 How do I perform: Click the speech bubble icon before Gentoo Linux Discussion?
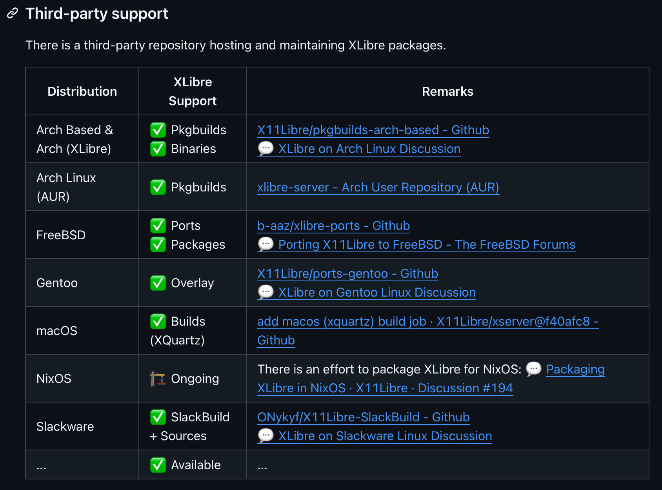tap(266, 292)
